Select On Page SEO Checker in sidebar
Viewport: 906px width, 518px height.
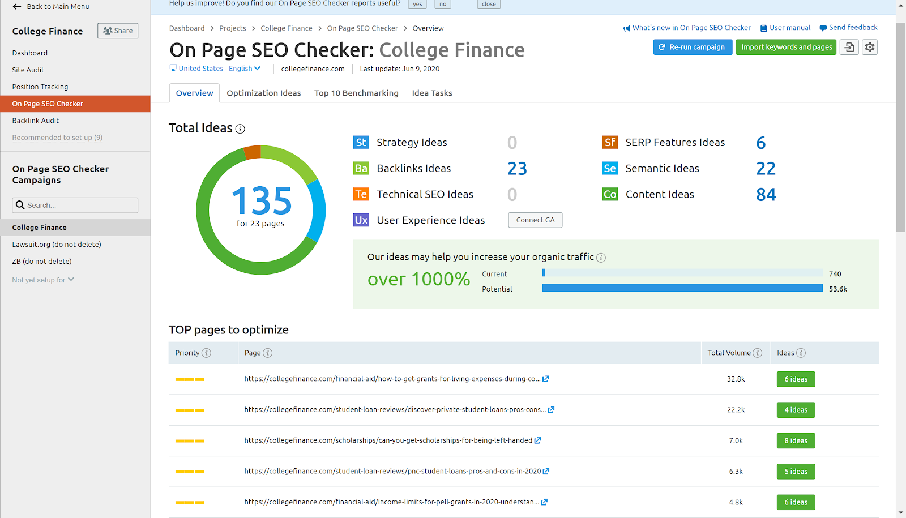click(x=75, y=104)
